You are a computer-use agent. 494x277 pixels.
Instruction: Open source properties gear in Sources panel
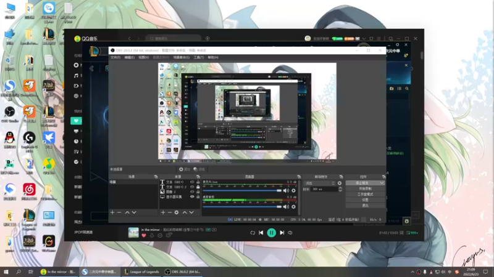point(177,212)
